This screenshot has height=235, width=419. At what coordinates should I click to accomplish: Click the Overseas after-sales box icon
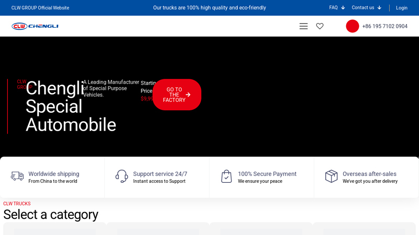tap(331, 176)
